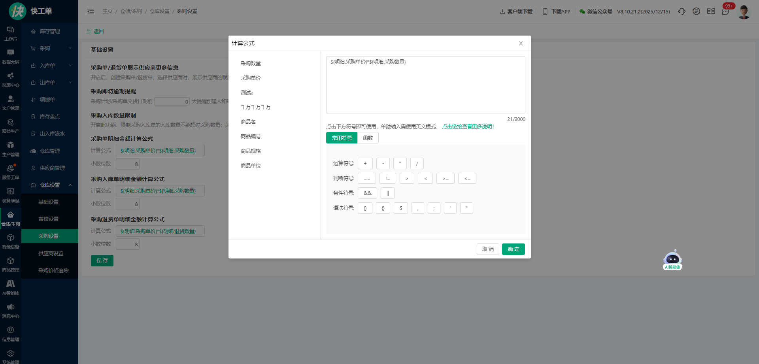Open 数据大屏 in left sidebar

coord(11,56)
